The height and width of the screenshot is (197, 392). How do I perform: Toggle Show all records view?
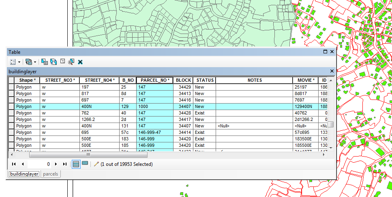tap(76, 164)
